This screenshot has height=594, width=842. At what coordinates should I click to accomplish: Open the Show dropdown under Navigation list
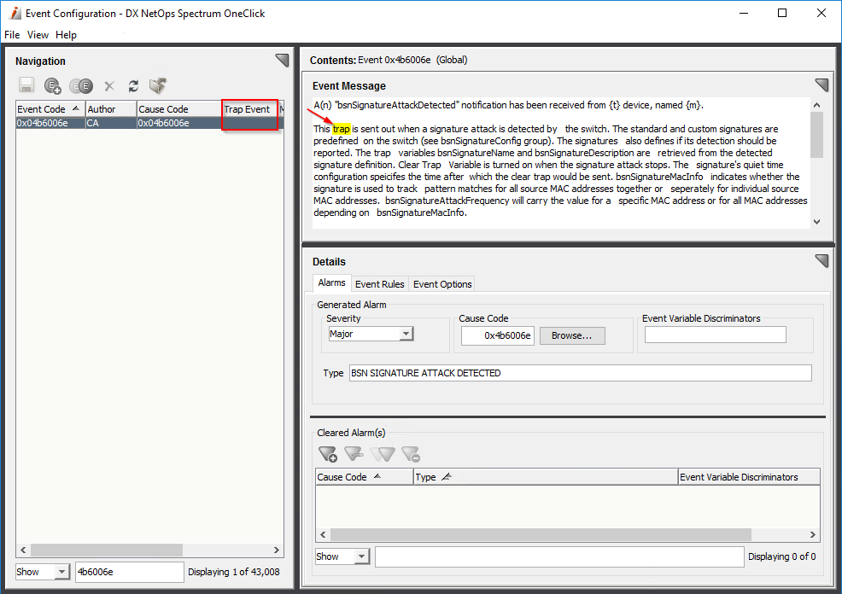point(42,572)
